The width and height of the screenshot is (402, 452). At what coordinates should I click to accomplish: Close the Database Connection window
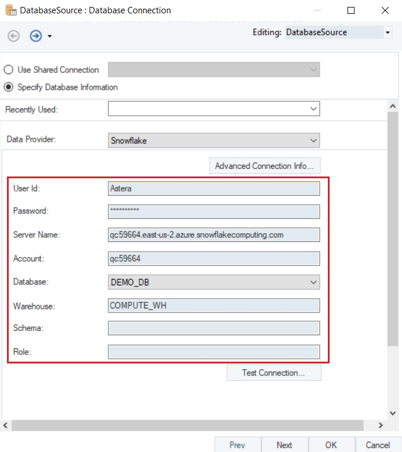[x=385, y=10]
